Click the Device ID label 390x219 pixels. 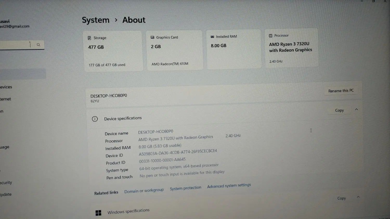(114, 155)
